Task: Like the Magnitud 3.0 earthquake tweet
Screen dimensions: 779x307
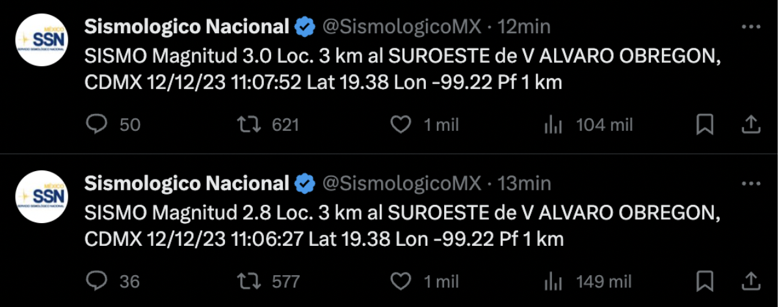Action: click(x=403, y=124)
